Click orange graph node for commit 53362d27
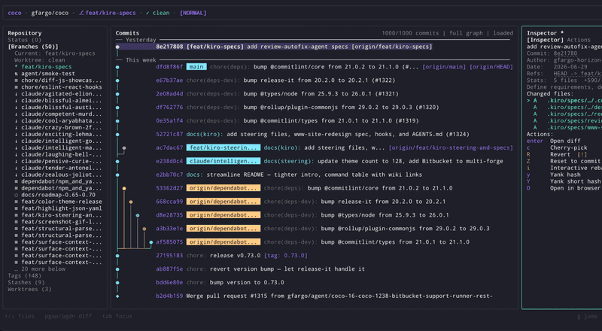 coord(124,189)
